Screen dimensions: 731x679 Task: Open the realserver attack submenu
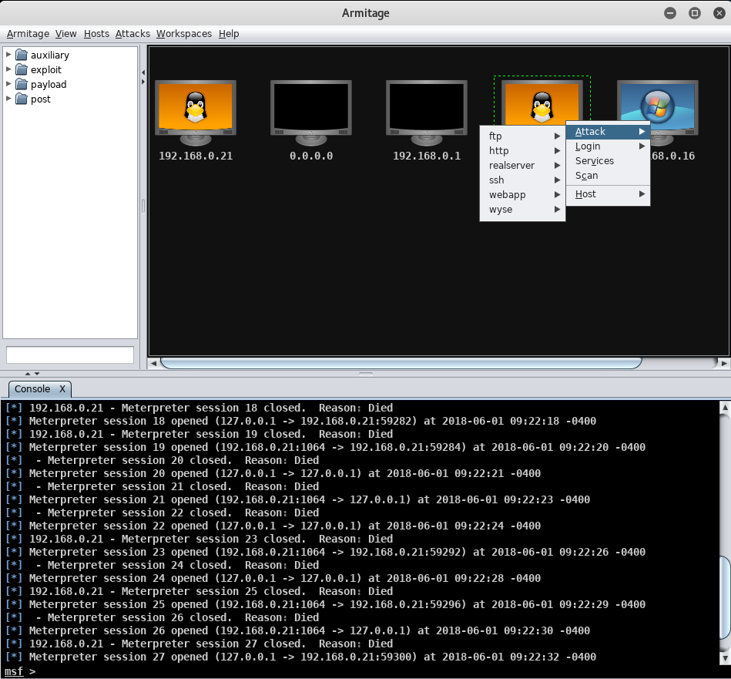pos(522,165)
